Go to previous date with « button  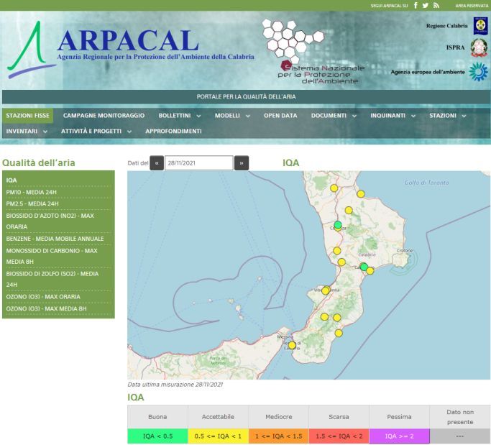point(157,163)
